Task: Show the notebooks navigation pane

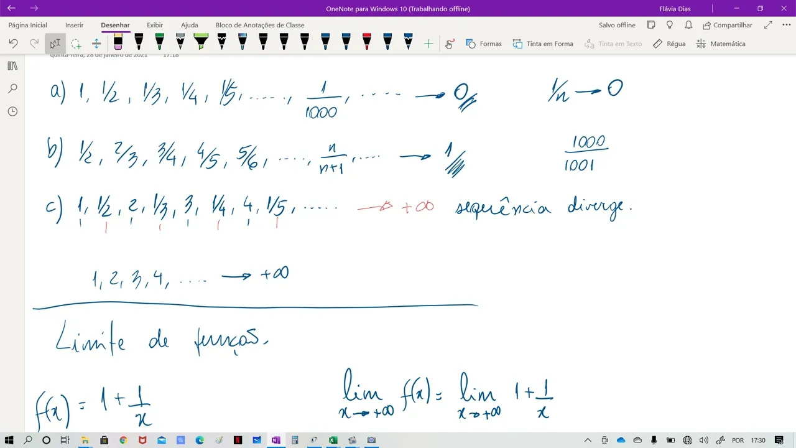Action: [12, 66]
